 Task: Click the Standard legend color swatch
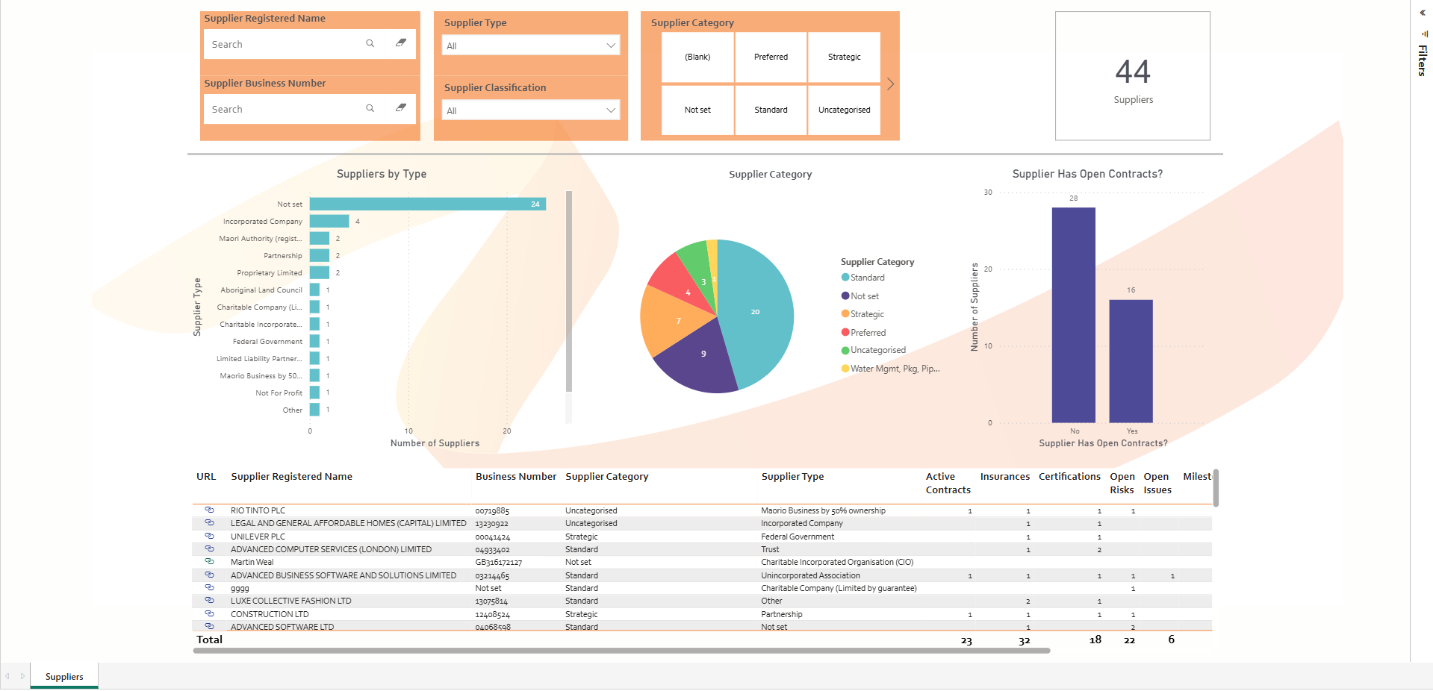[x=845, y=278]
